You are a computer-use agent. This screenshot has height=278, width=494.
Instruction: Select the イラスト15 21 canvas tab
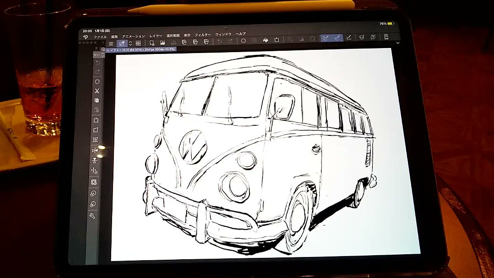tap(142, 50)
